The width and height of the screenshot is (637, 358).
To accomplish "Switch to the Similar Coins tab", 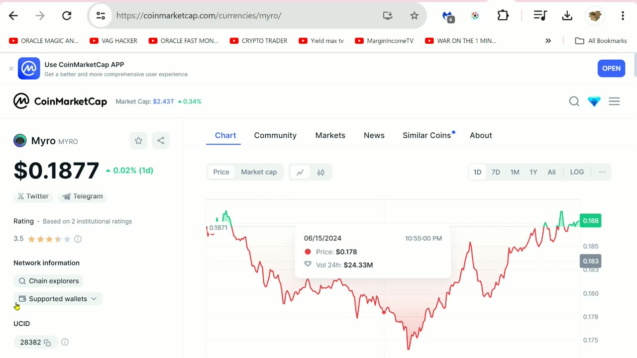I will 428,135.
